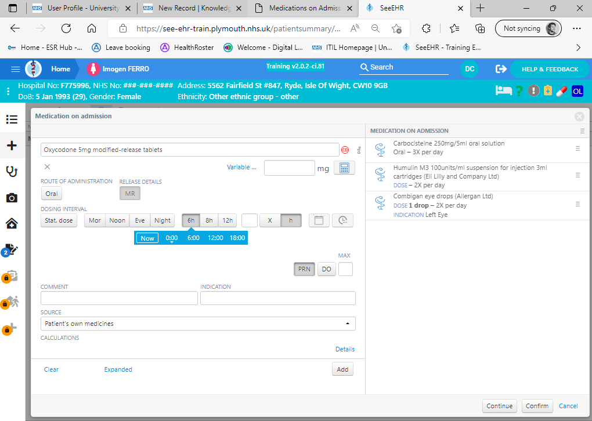Open the Leave booking bookmark
This screenshot has height=421, width=592.
tap(121, 48)
